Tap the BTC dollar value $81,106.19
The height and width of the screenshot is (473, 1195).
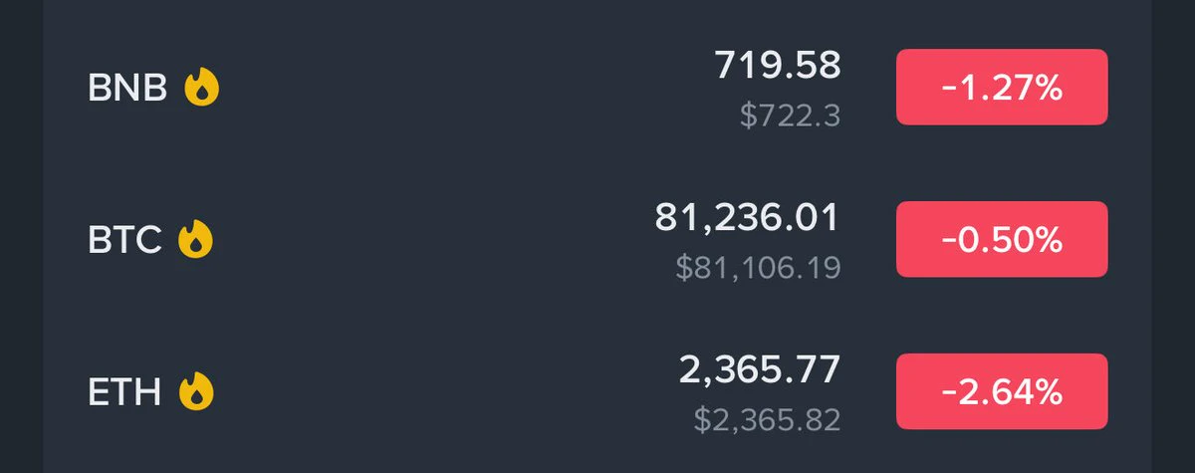point(759,267)
